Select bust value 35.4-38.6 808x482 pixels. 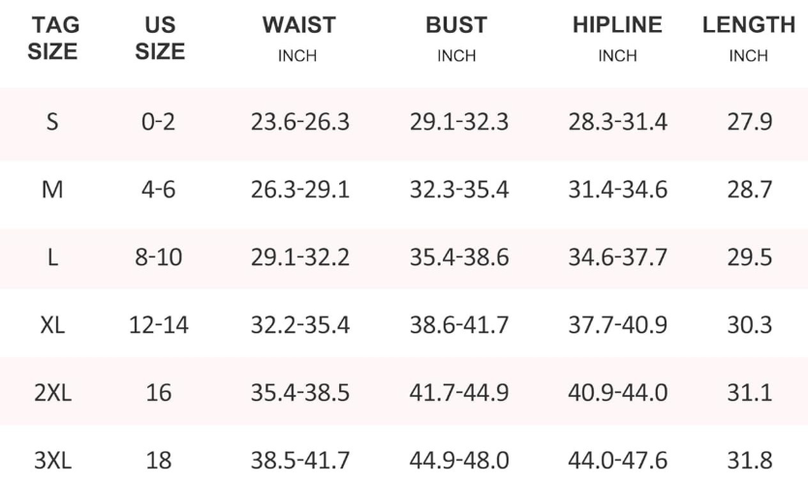click(x=459, y=257)
